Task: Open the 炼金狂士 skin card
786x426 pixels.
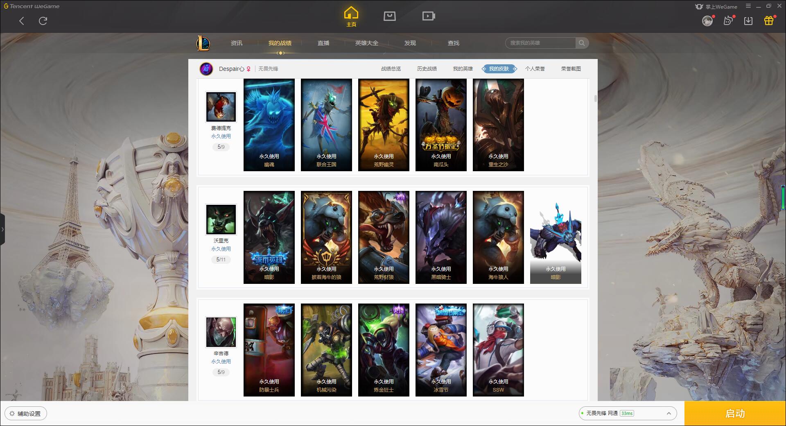Action: tap(384, 350)
